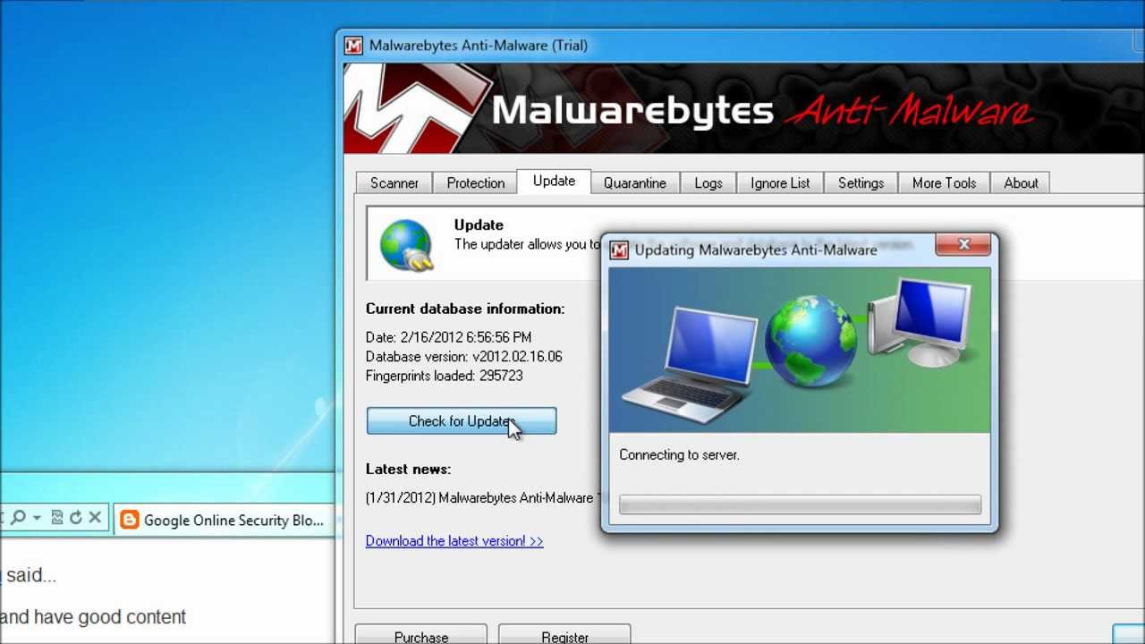This screenshot has height=644, width=1145.
Task: Click the (1/31/2012) Malwarebytes Anti-Malware news text
Action: click(x=479, y=497)
